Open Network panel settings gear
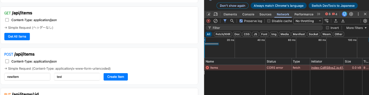The image size is (369, 95). coord(365,21)
